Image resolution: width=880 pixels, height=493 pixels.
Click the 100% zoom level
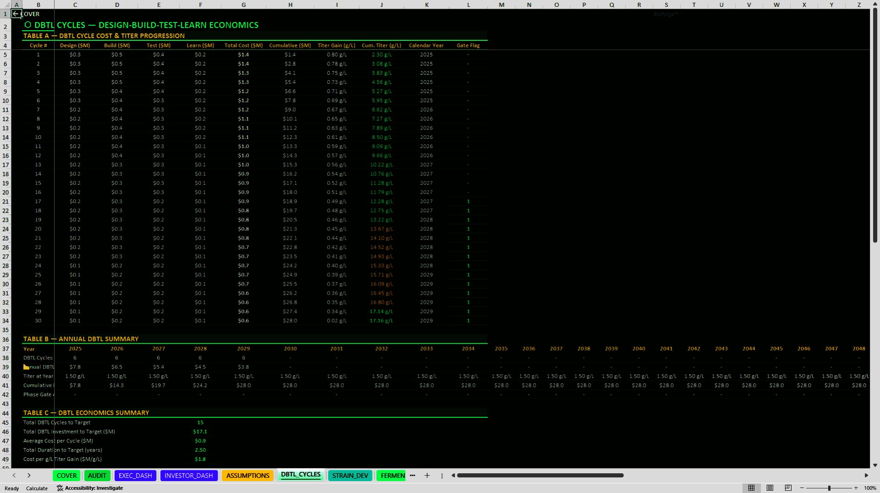(x=870, y=488)
